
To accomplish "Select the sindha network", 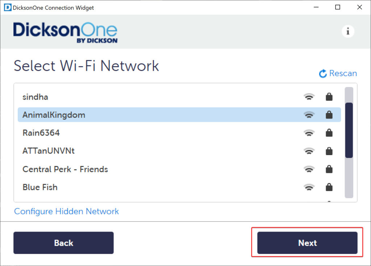I will [36, 97].
